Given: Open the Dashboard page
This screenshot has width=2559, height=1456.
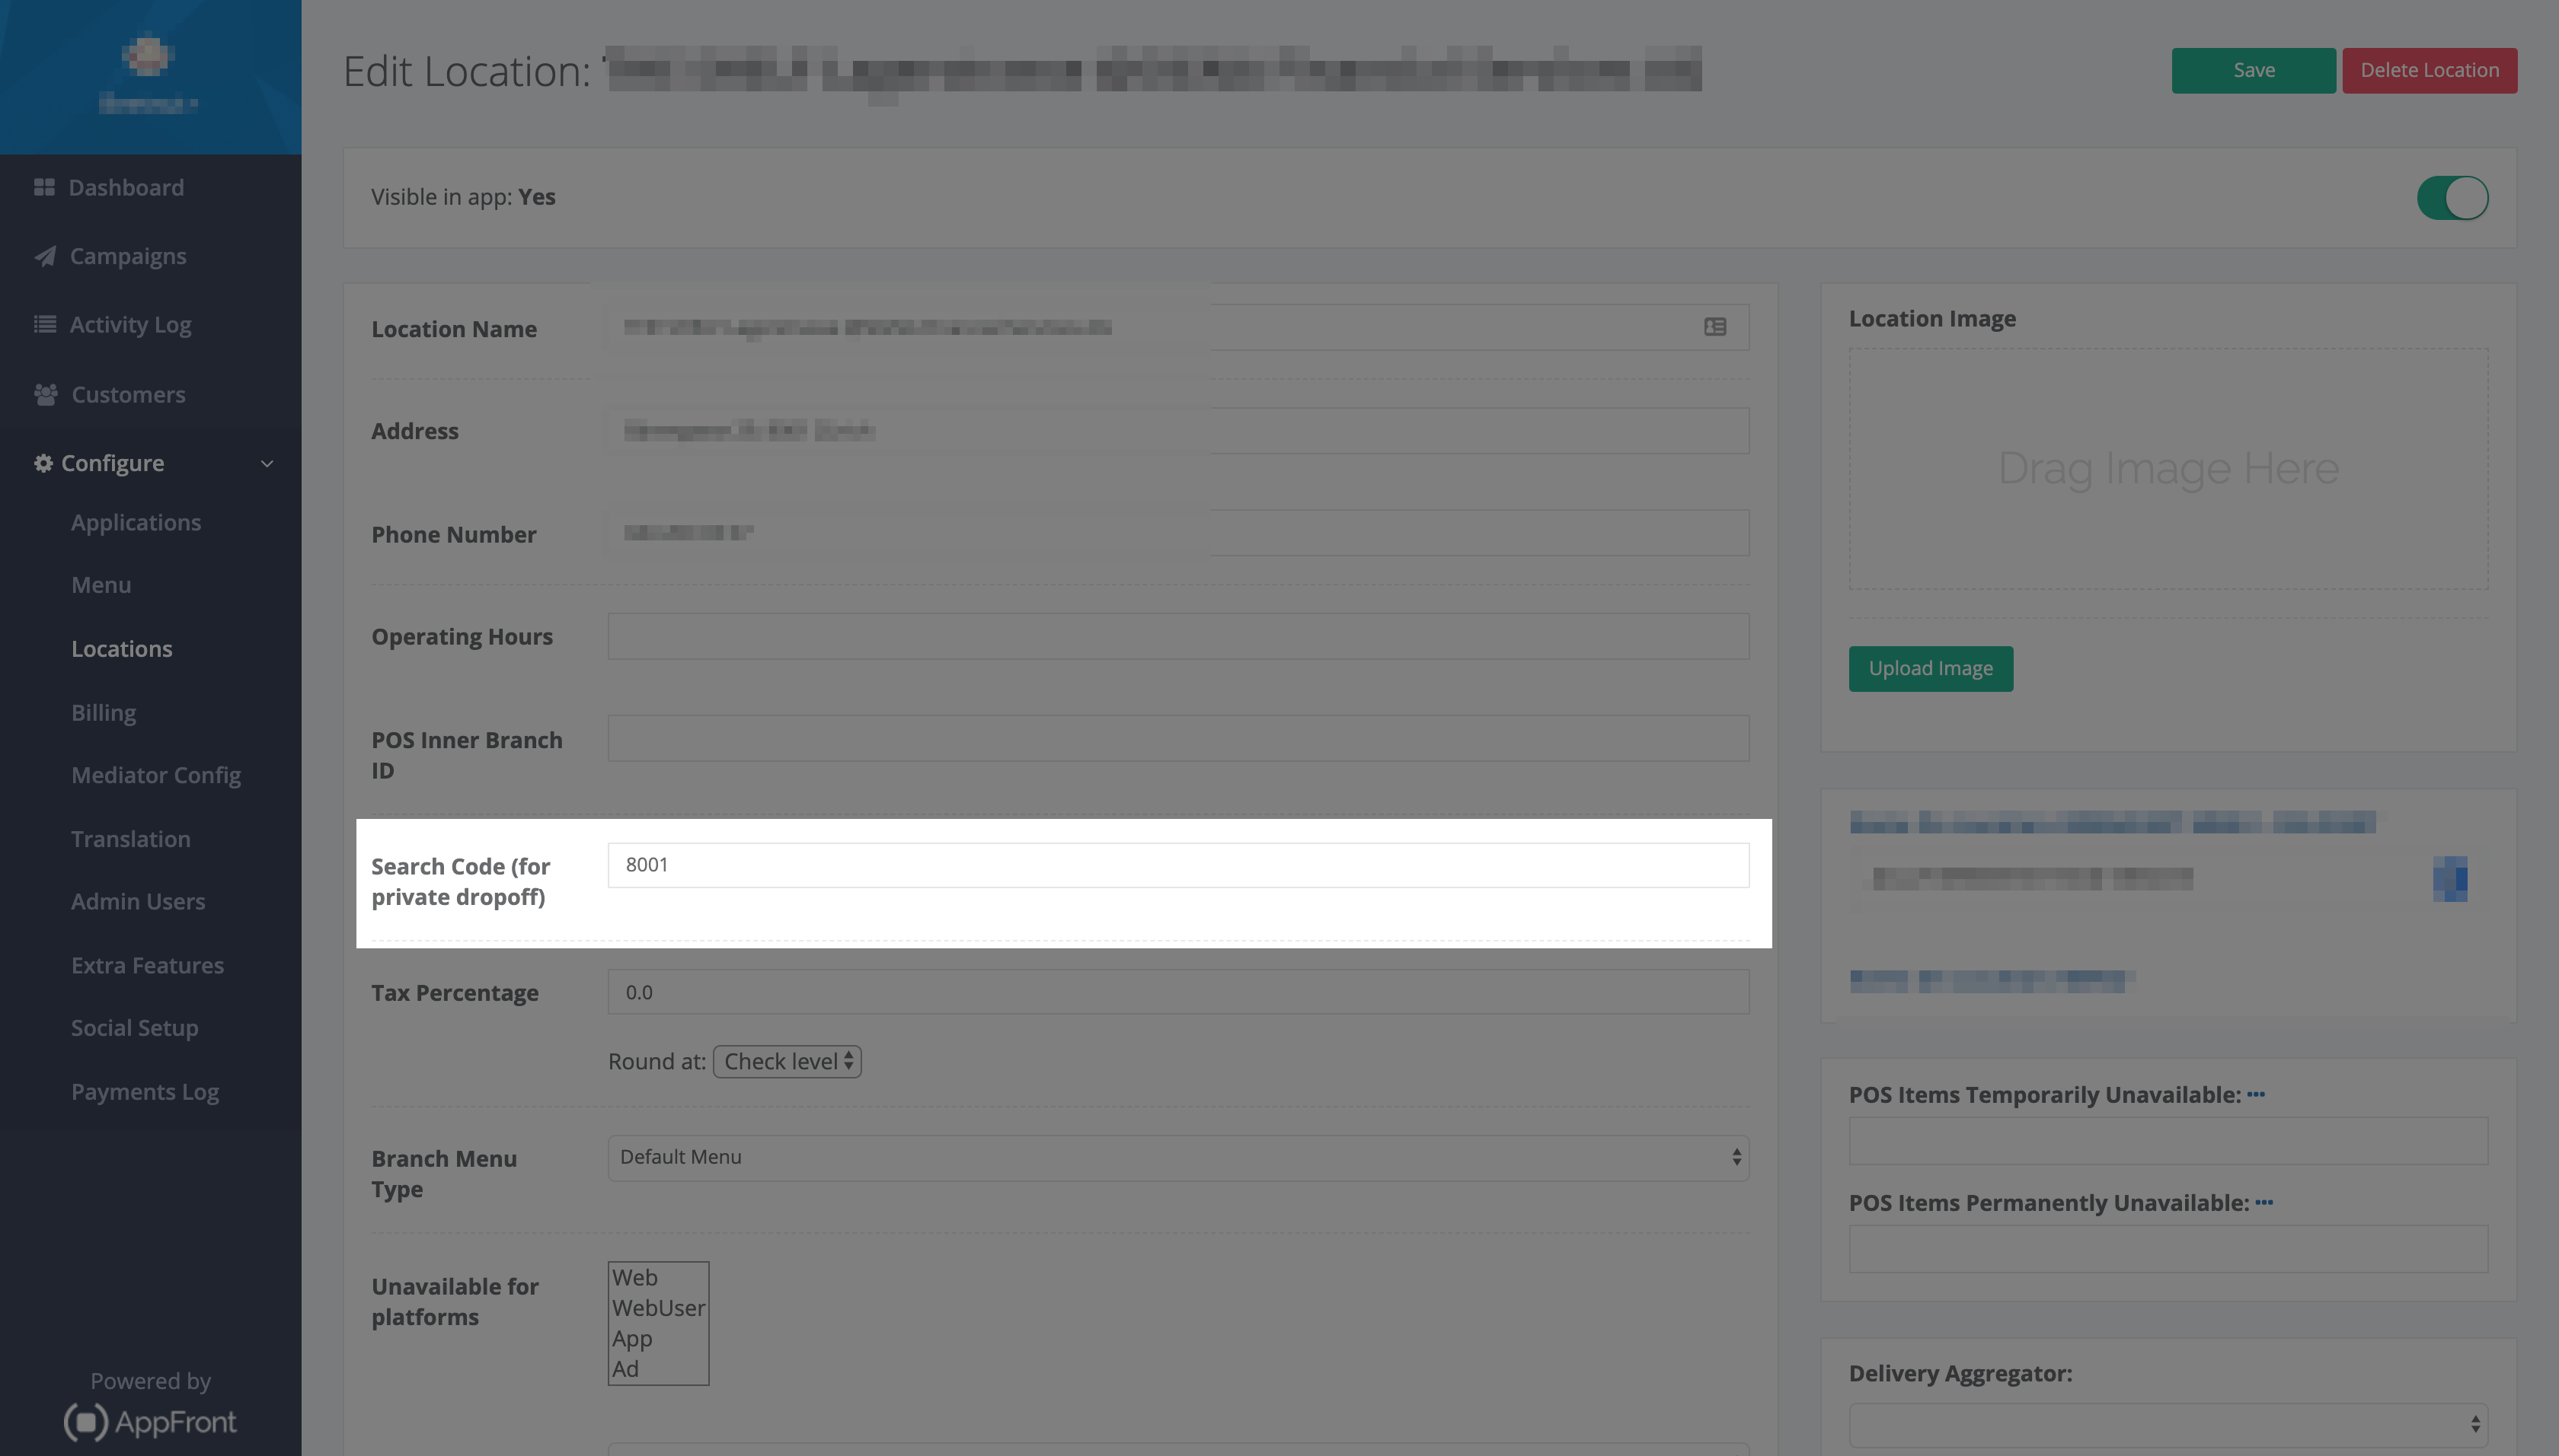Looking at the screenshot, I should pos(126,187).
